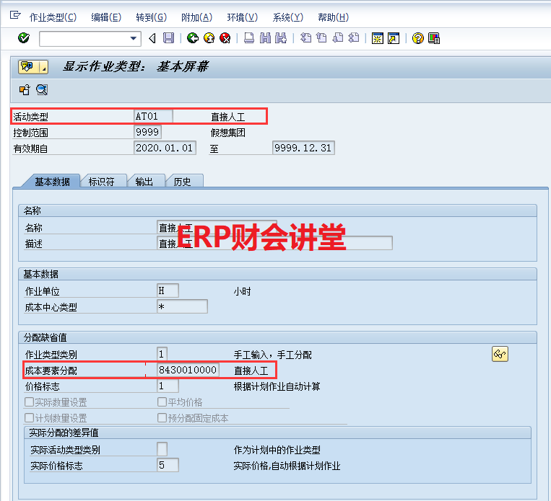
Task: Toggle the 实际数量设置 checkbox
Action: click(29, 402)
